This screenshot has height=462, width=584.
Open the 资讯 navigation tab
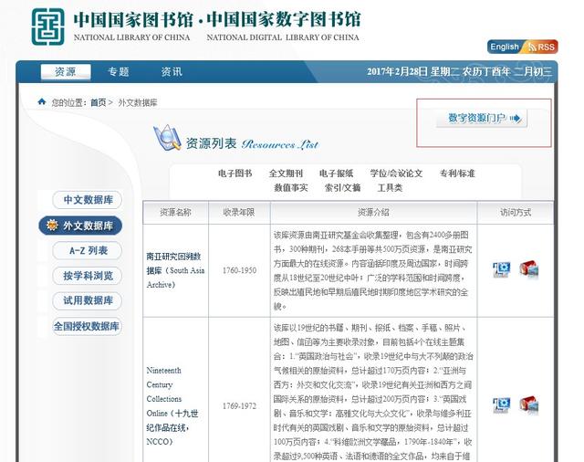171,72
